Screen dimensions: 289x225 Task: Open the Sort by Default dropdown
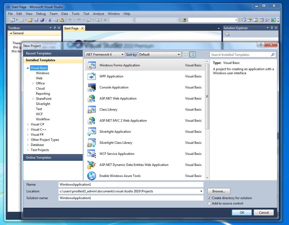click(x=160, y=54)
